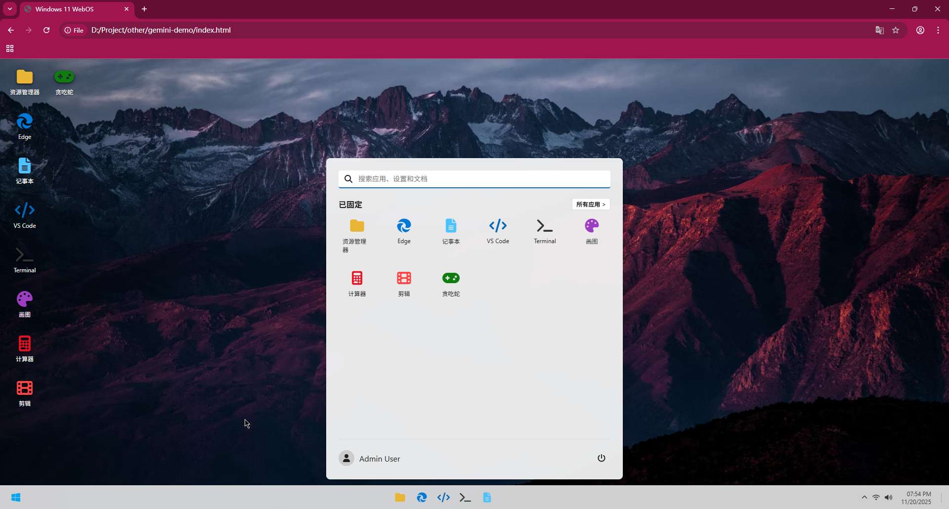Expand the all apps list button
This screenshot has height=509, width=949.
591,204
